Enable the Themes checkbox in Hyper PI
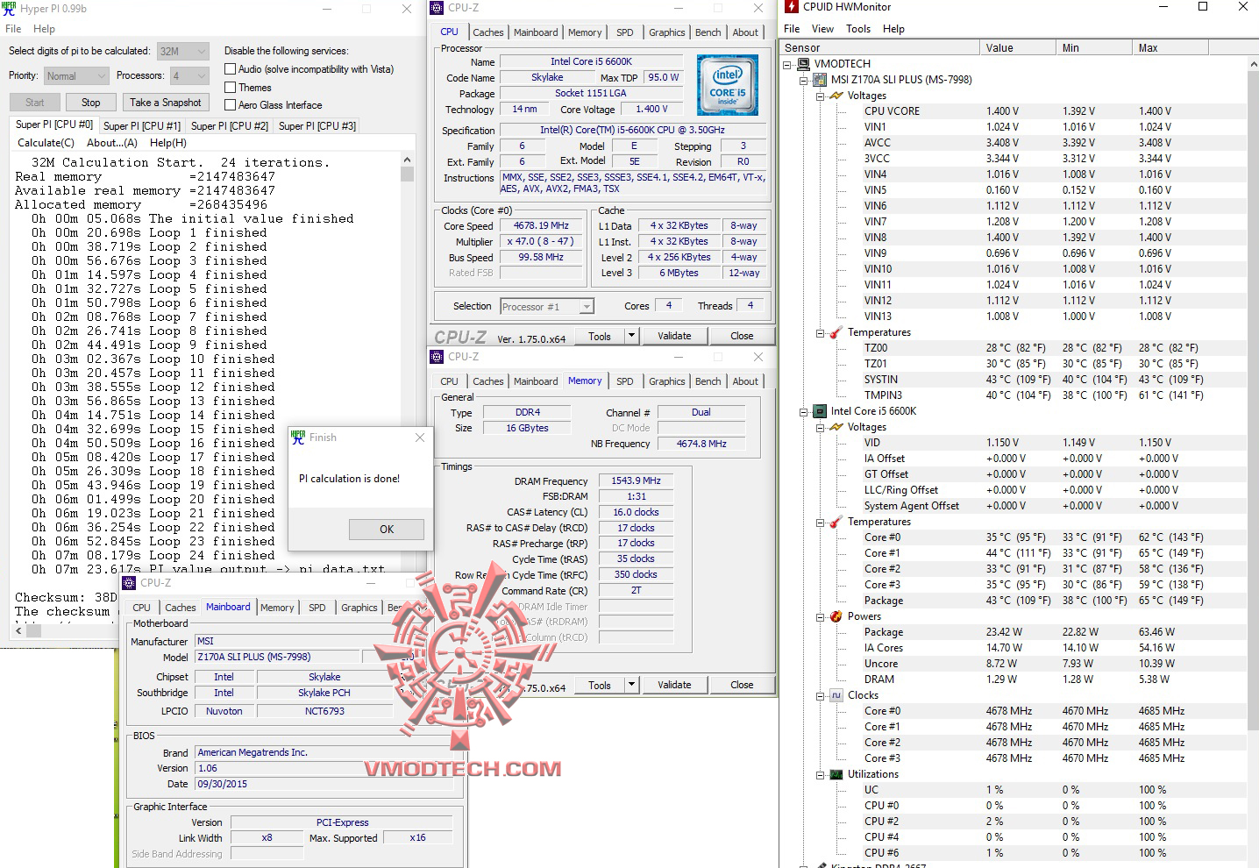1259x868 pixels. point(230,87)
